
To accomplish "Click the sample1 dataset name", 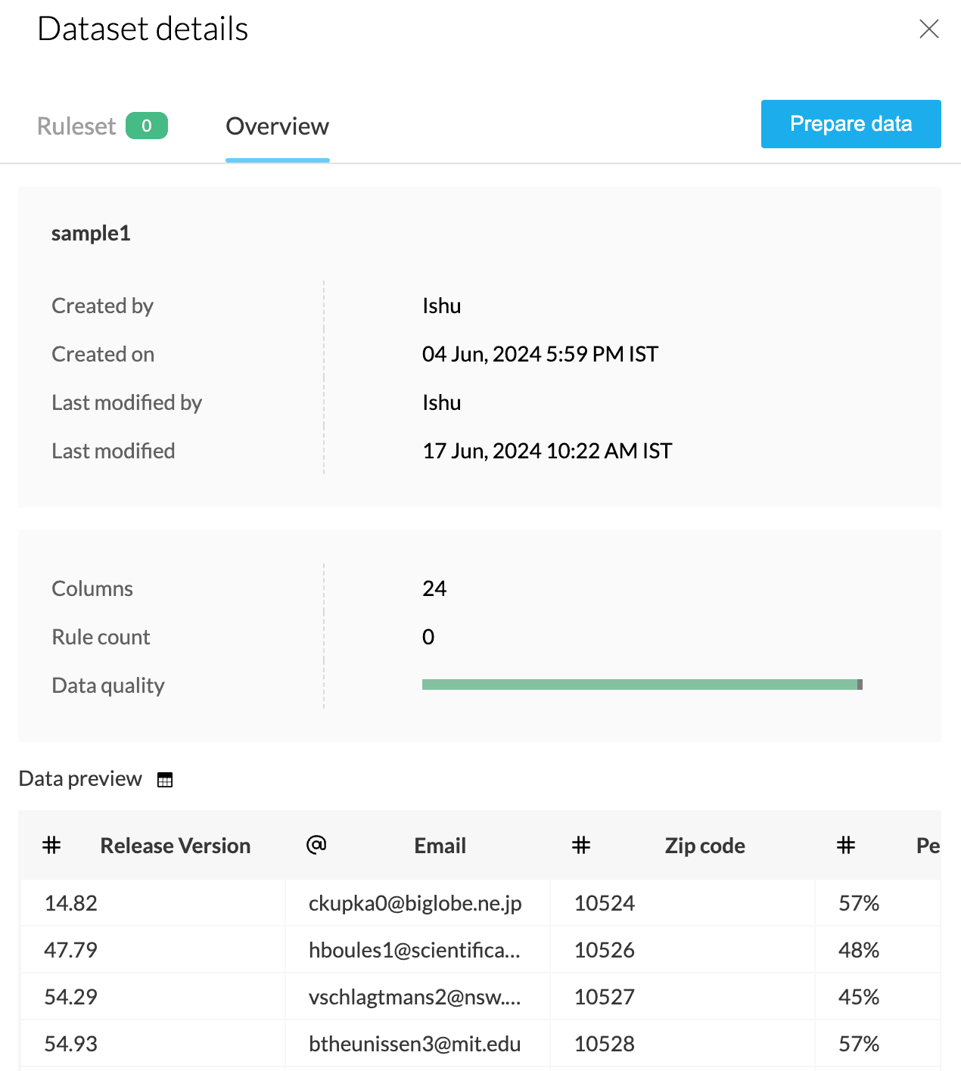I will pyautogui.click(x=91, y=233).
